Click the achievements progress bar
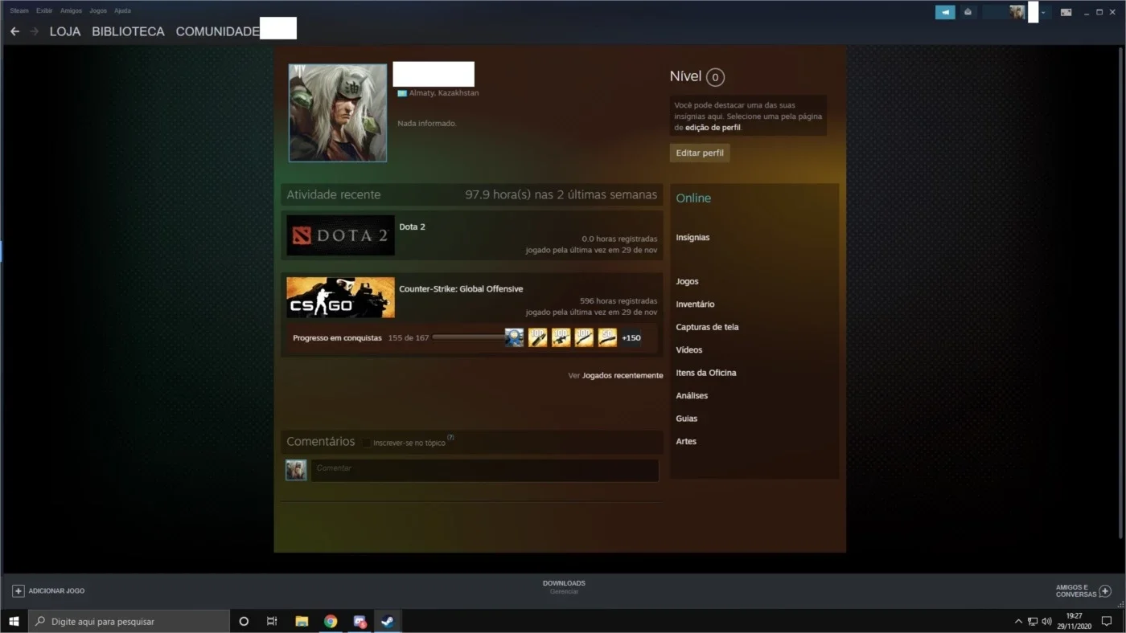The width and height of the screenshot is (1126, 633). pyautogui.click(x=469, y=337)
